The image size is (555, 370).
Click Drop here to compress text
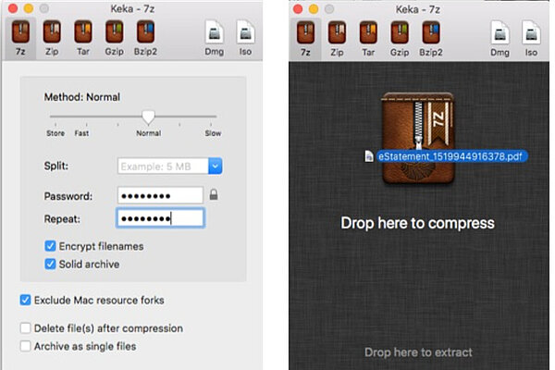point(418,223)
